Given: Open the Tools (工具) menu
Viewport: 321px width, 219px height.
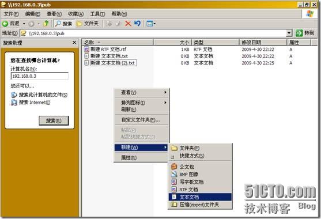Looking at the screenshot, I should 97,14.
